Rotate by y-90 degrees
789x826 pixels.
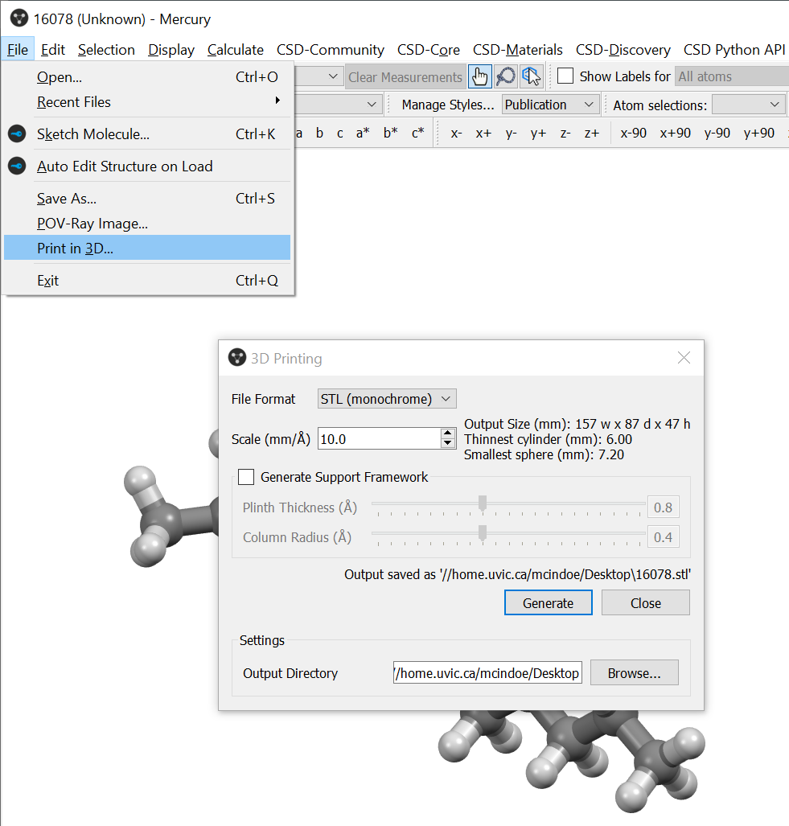[x=717, y=133]
